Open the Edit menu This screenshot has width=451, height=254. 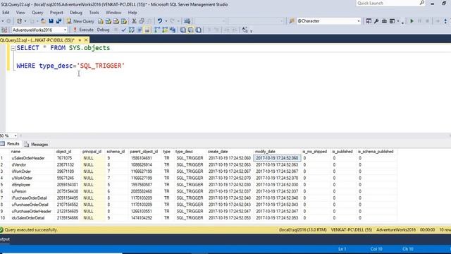pos(6,13)
